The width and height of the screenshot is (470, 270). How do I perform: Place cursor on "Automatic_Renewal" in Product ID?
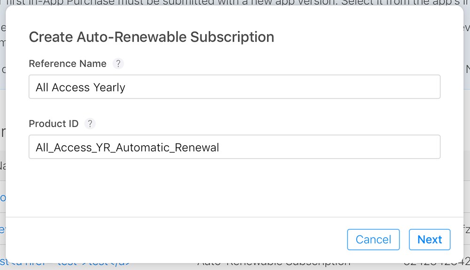point(167,147)
